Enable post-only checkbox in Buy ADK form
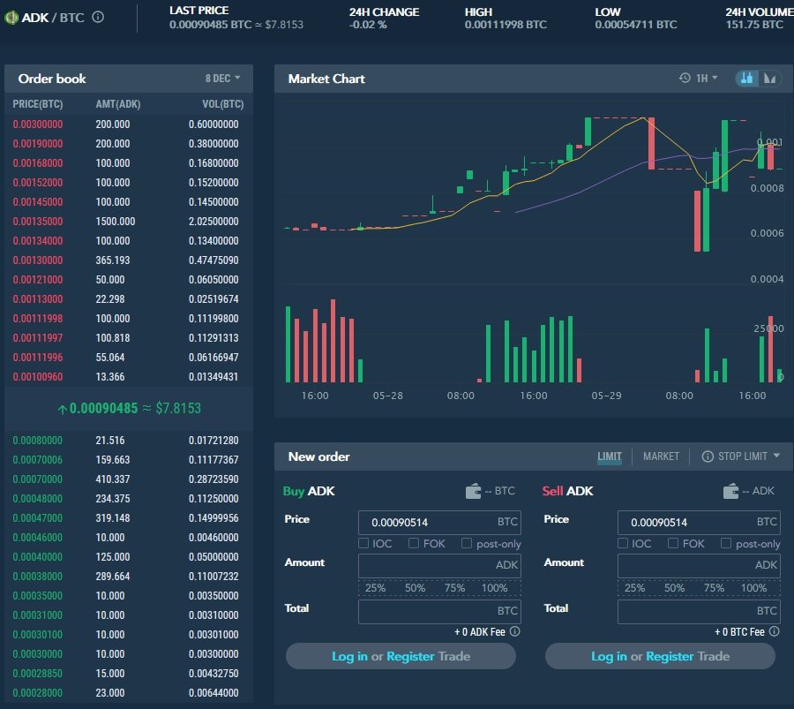 click(467, 543)
